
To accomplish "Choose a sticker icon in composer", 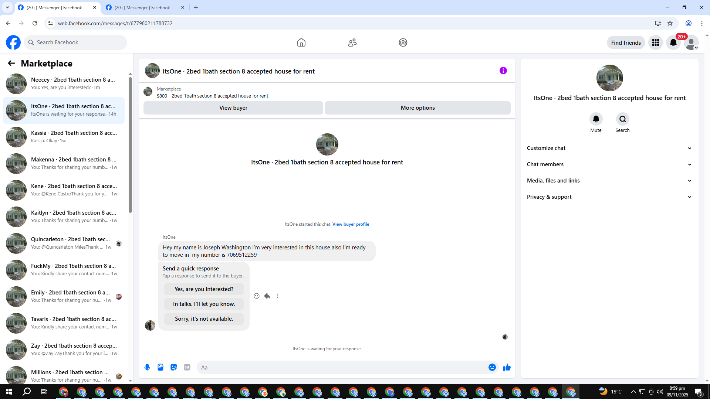I will 174,367.
